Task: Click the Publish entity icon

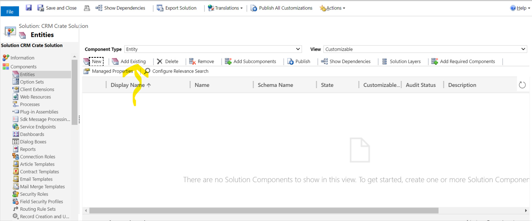Action: (290, 61)
